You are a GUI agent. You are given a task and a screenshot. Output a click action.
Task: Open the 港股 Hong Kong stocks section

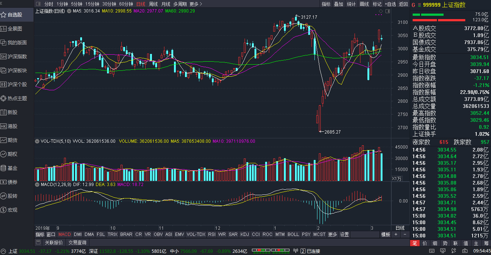(x=13, y=126)
